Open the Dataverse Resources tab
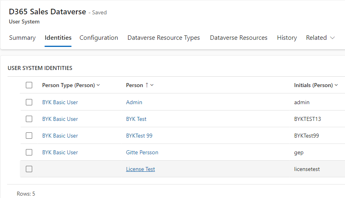The image size is (345, 198). click(x=238, y=38)
